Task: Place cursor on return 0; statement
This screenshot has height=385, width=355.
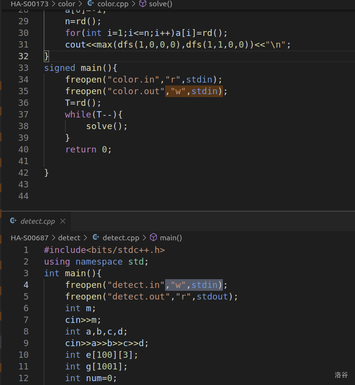Action: click(x=88, y=150)
